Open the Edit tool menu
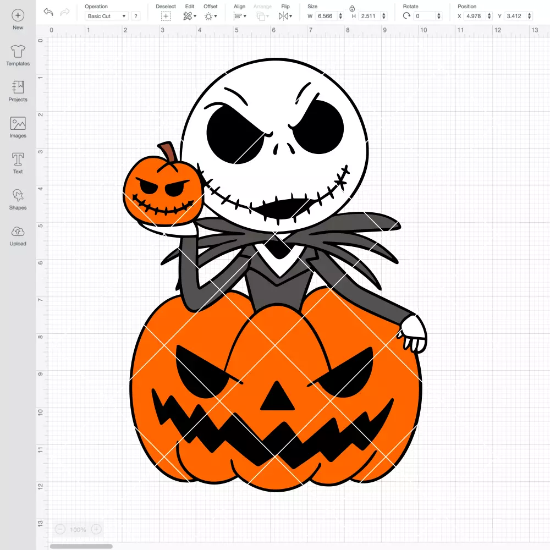550x550 pixels. [x=190, y=16]
